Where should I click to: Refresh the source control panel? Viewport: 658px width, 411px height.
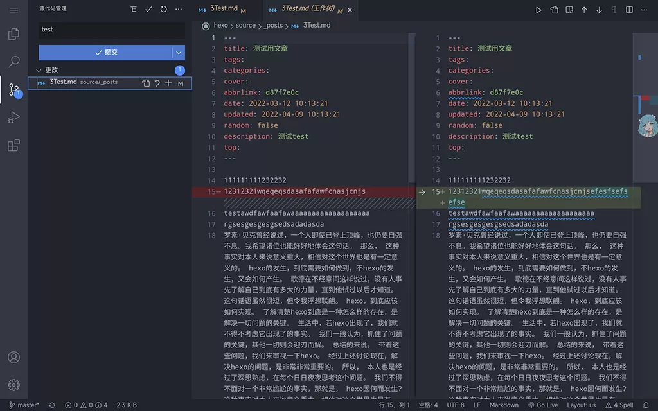[x=164, y=9]
